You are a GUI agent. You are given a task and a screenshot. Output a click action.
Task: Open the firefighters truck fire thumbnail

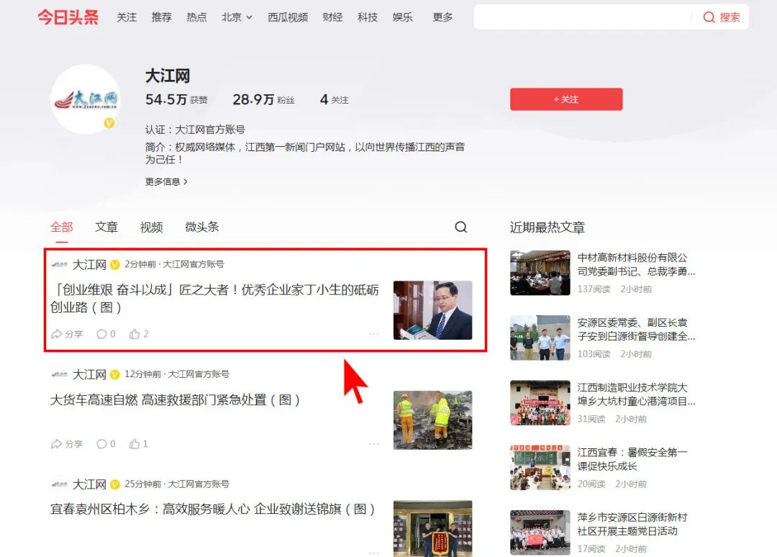pos(432,420)
